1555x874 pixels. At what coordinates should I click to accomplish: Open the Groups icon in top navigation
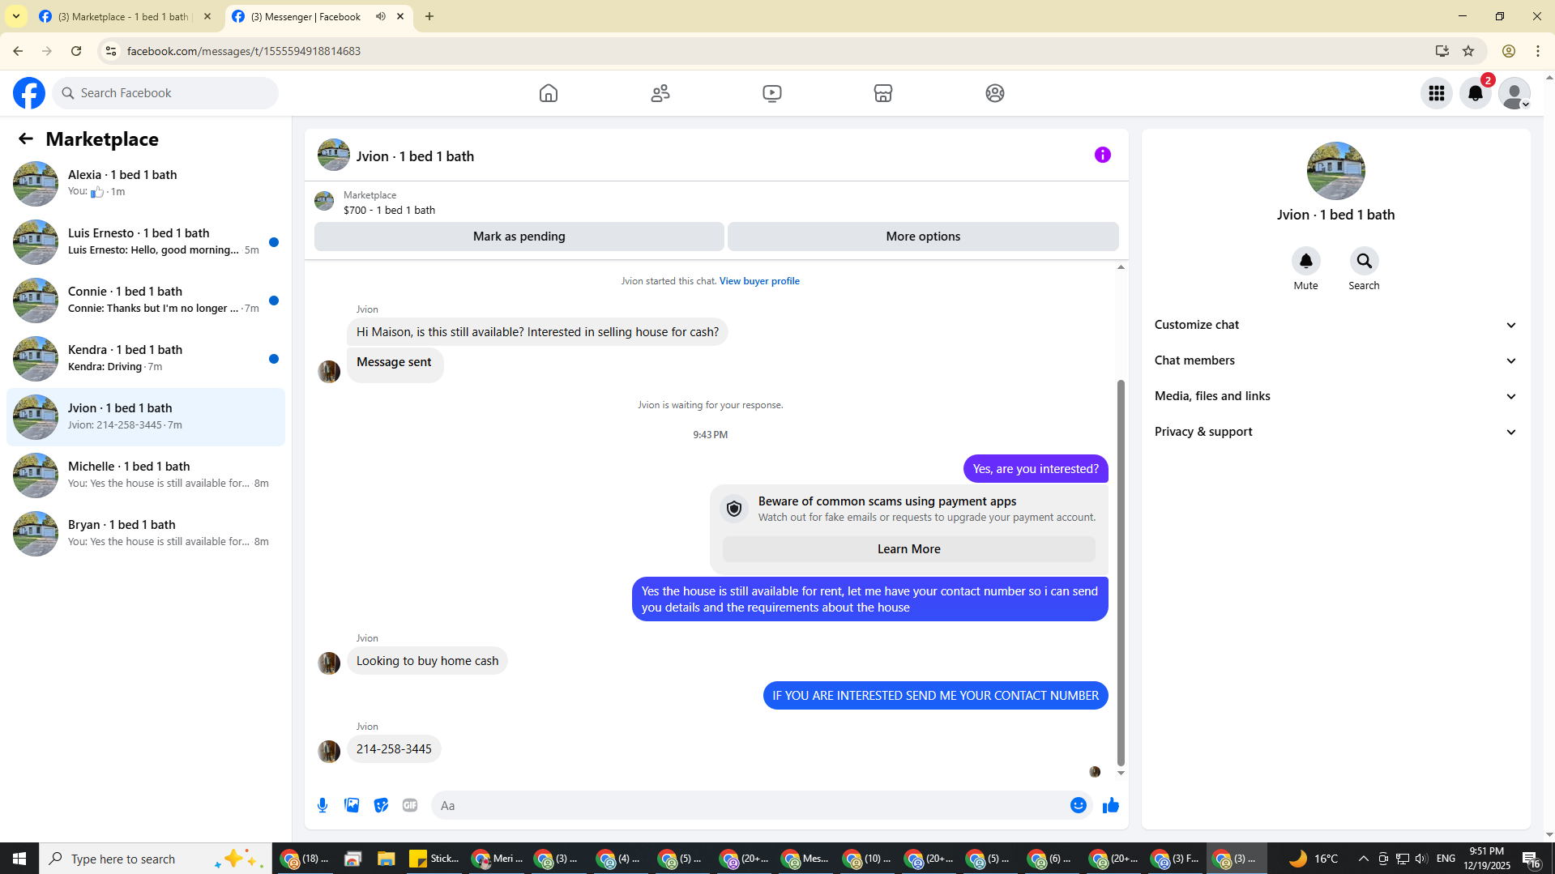995,93
